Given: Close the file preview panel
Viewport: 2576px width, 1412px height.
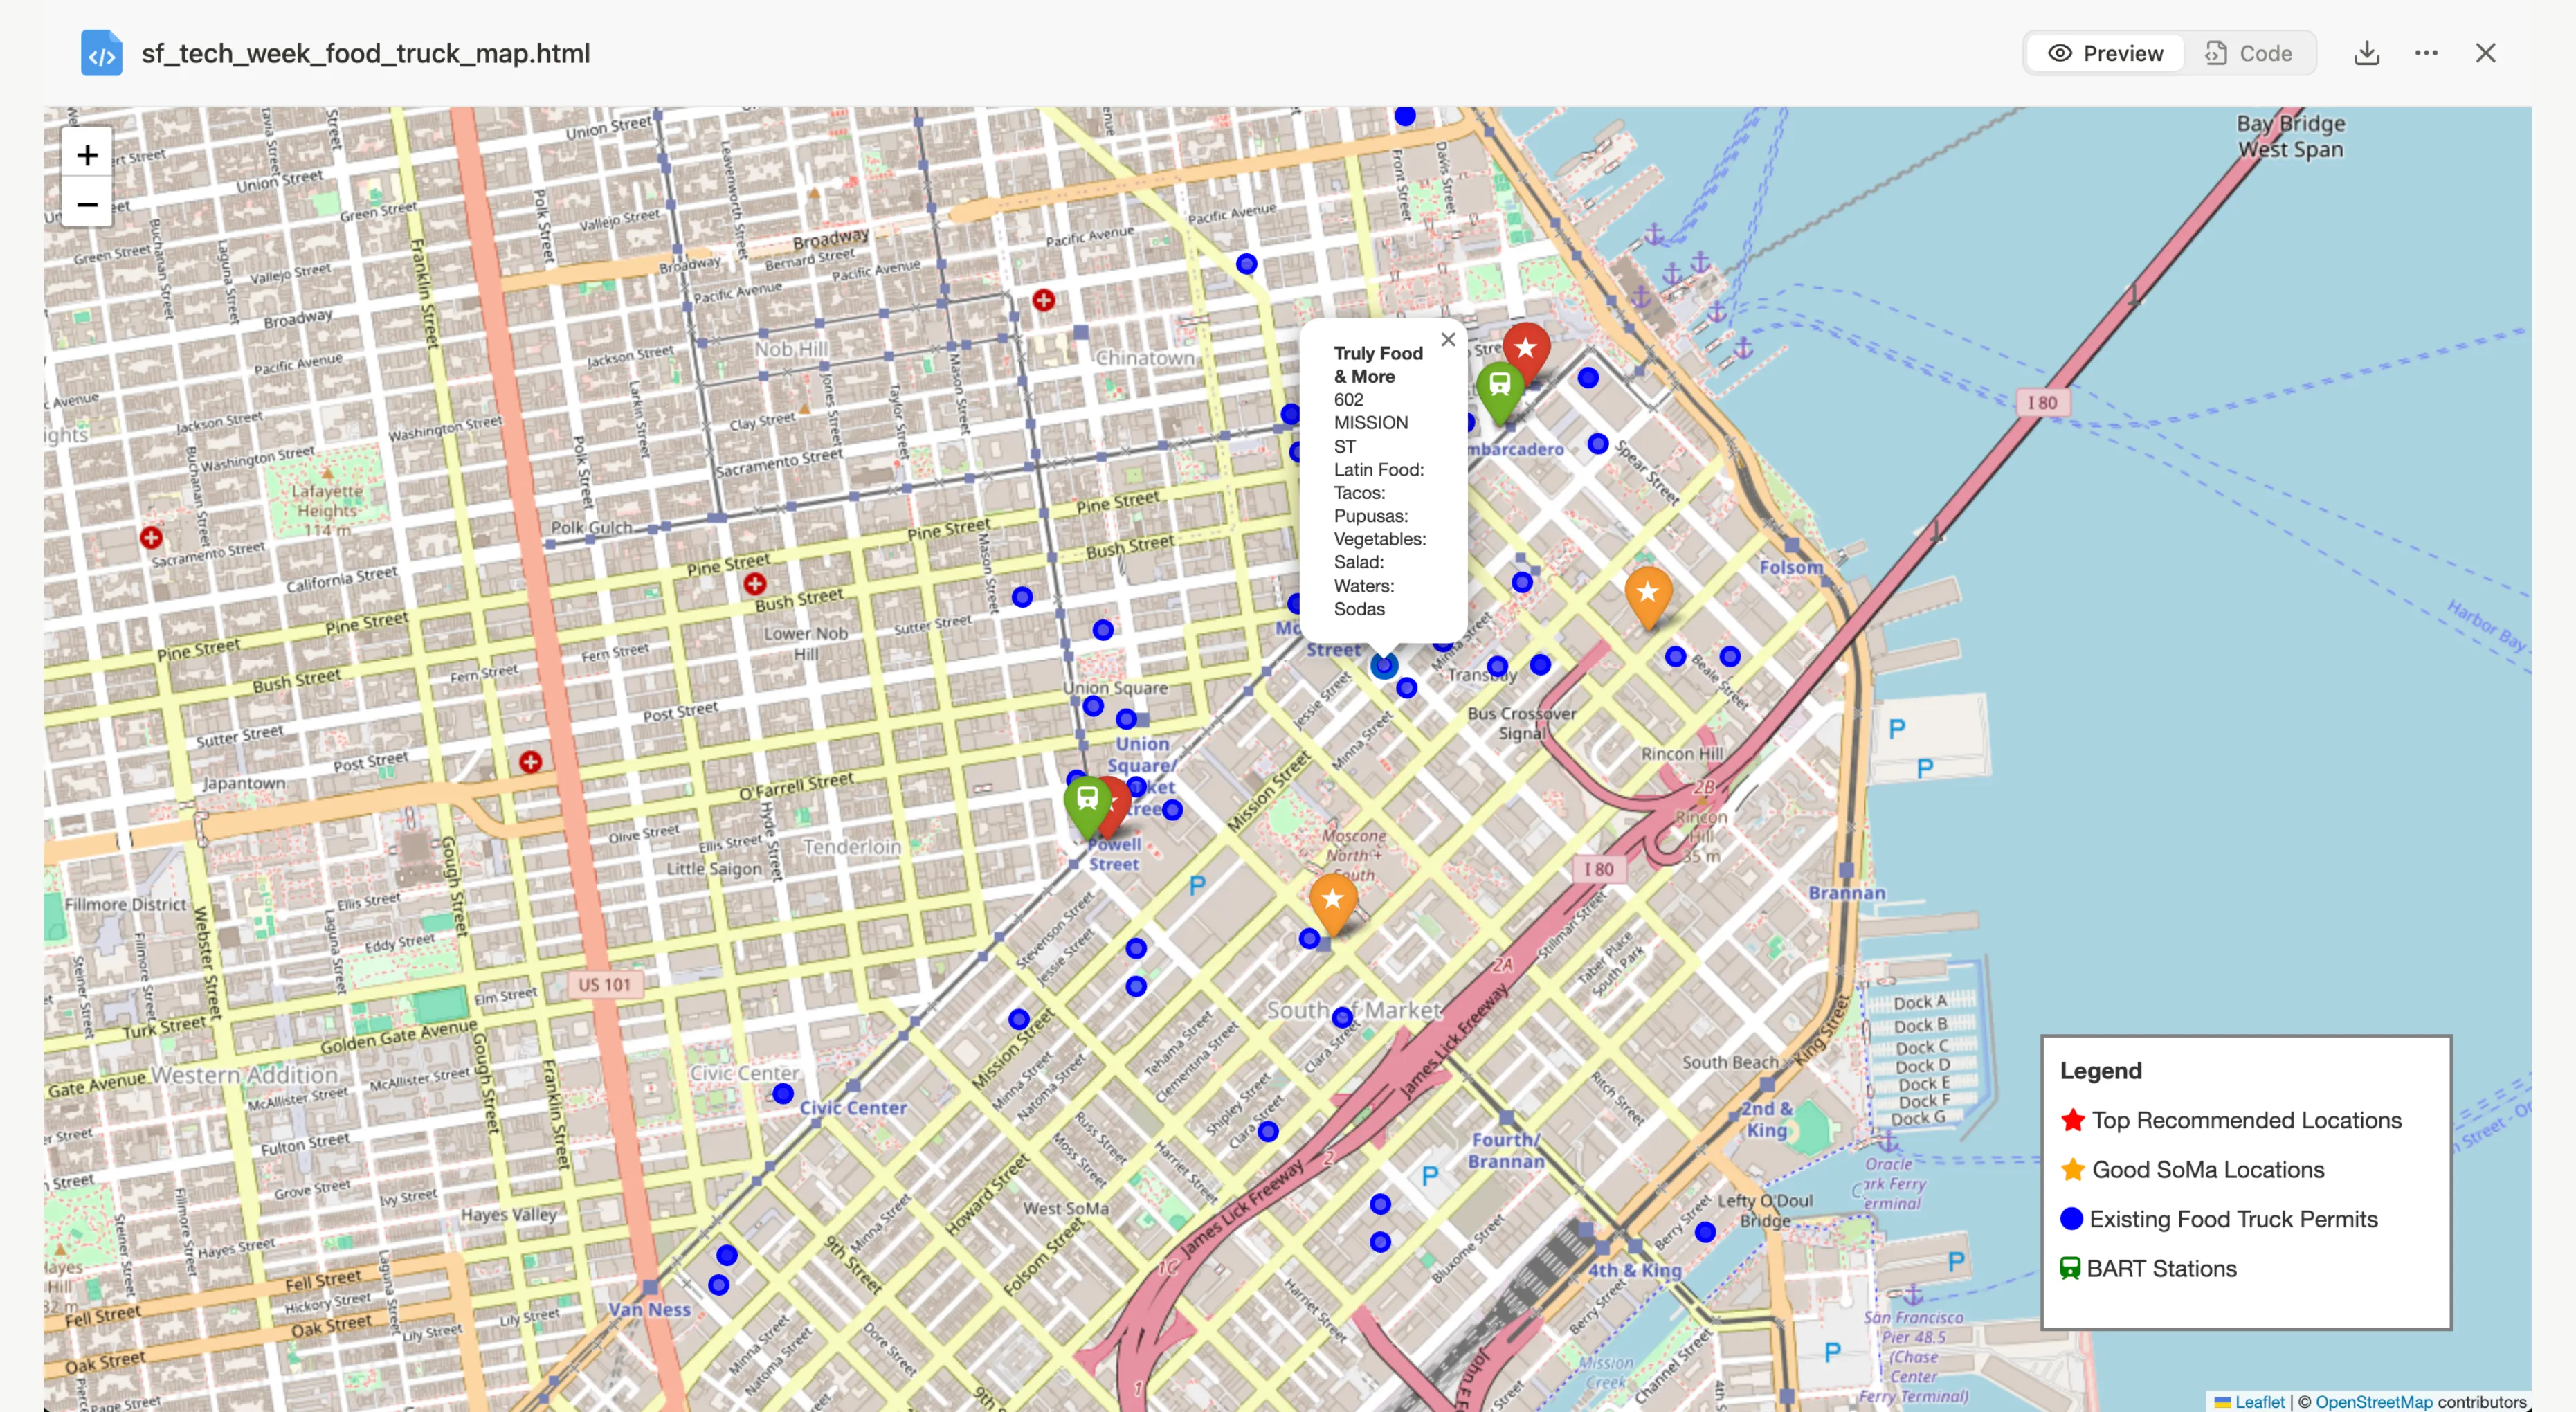Looking at the screenshot, I should point(2485,53).
